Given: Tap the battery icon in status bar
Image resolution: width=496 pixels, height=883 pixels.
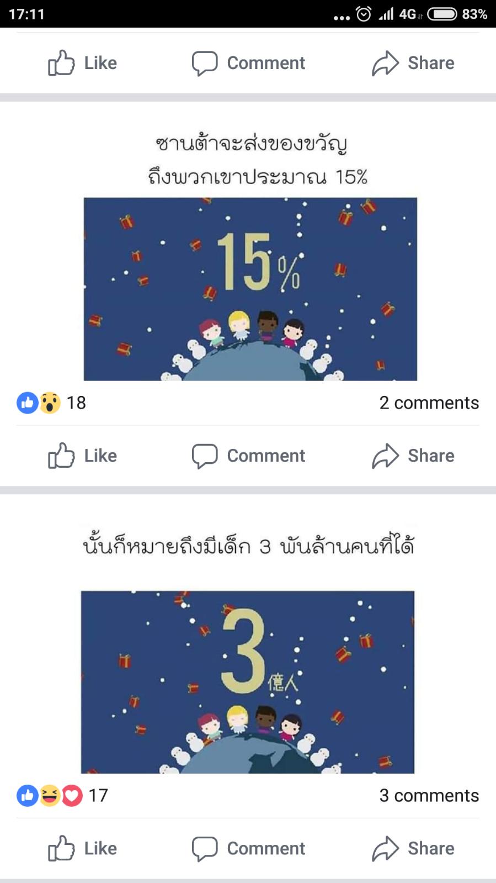Looking at the screenshot, I should click(442, 14).
